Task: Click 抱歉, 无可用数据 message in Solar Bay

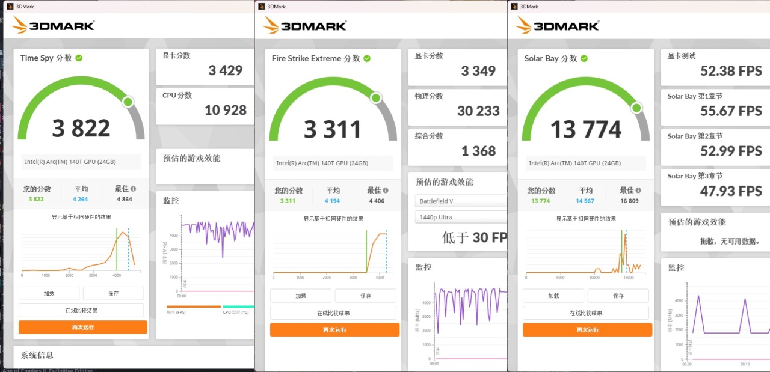Action: pos(730,242)
